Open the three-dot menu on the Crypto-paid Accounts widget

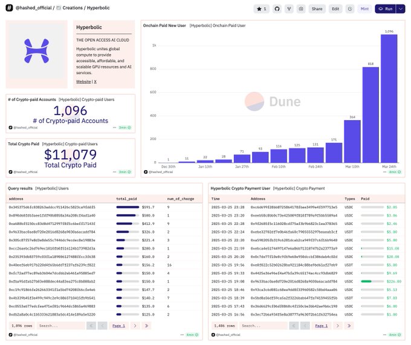pyautogui.click(x=114, y=128)
